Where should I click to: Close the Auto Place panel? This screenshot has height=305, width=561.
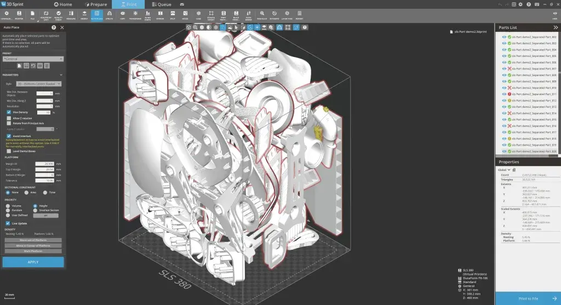[62, 27]
